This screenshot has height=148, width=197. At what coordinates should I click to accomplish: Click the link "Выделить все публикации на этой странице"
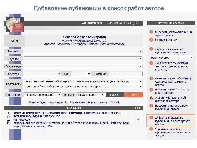tap(173, 33)
